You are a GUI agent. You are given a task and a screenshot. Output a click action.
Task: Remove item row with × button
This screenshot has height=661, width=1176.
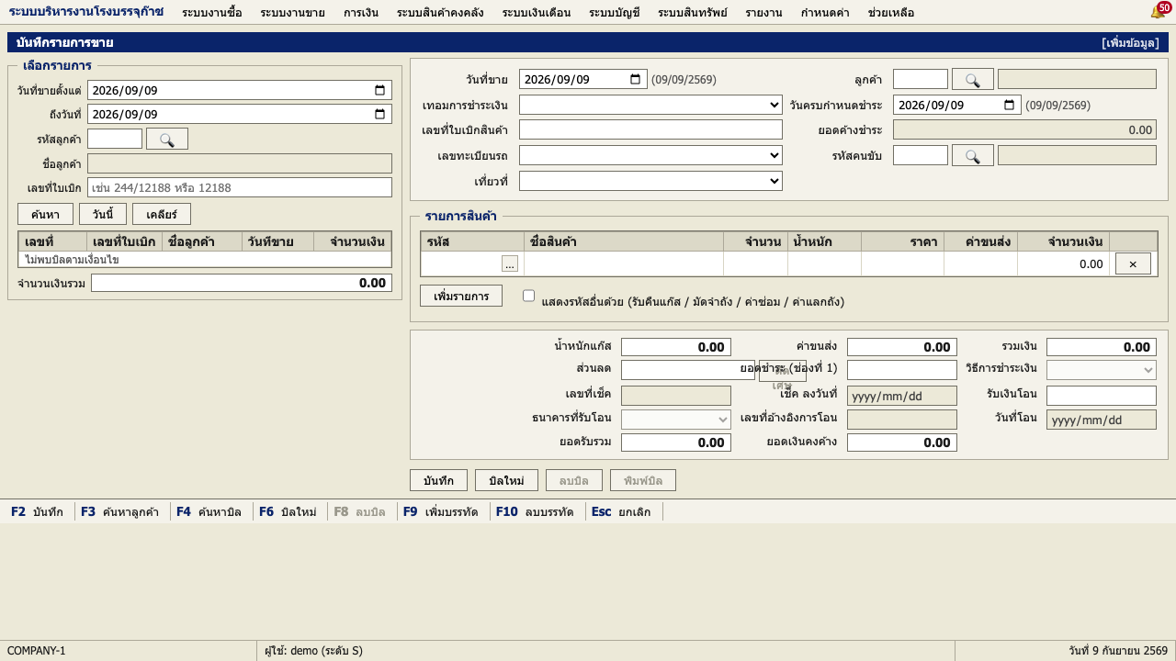[x=1133, y=263]
